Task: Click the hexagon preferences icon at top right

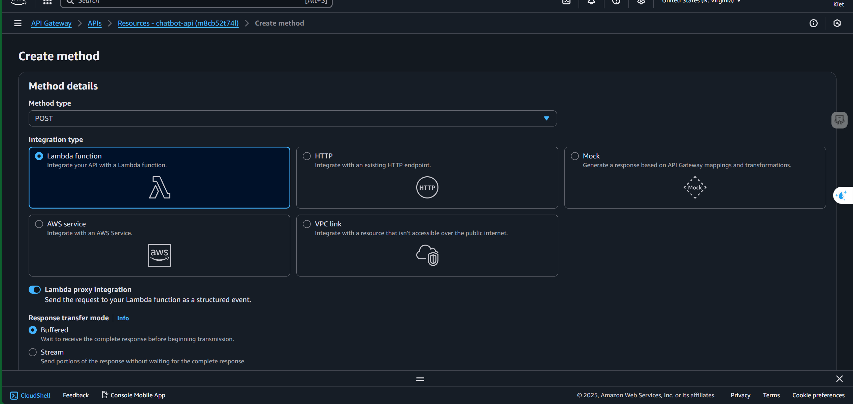Action: (837, 23)
